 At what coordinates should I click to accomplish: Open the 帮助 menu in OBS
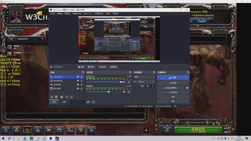[115, 13]
